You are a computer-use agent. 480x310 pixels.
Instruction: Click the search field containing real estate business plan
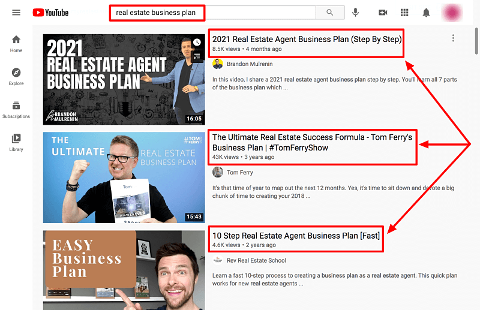point(213,13)
